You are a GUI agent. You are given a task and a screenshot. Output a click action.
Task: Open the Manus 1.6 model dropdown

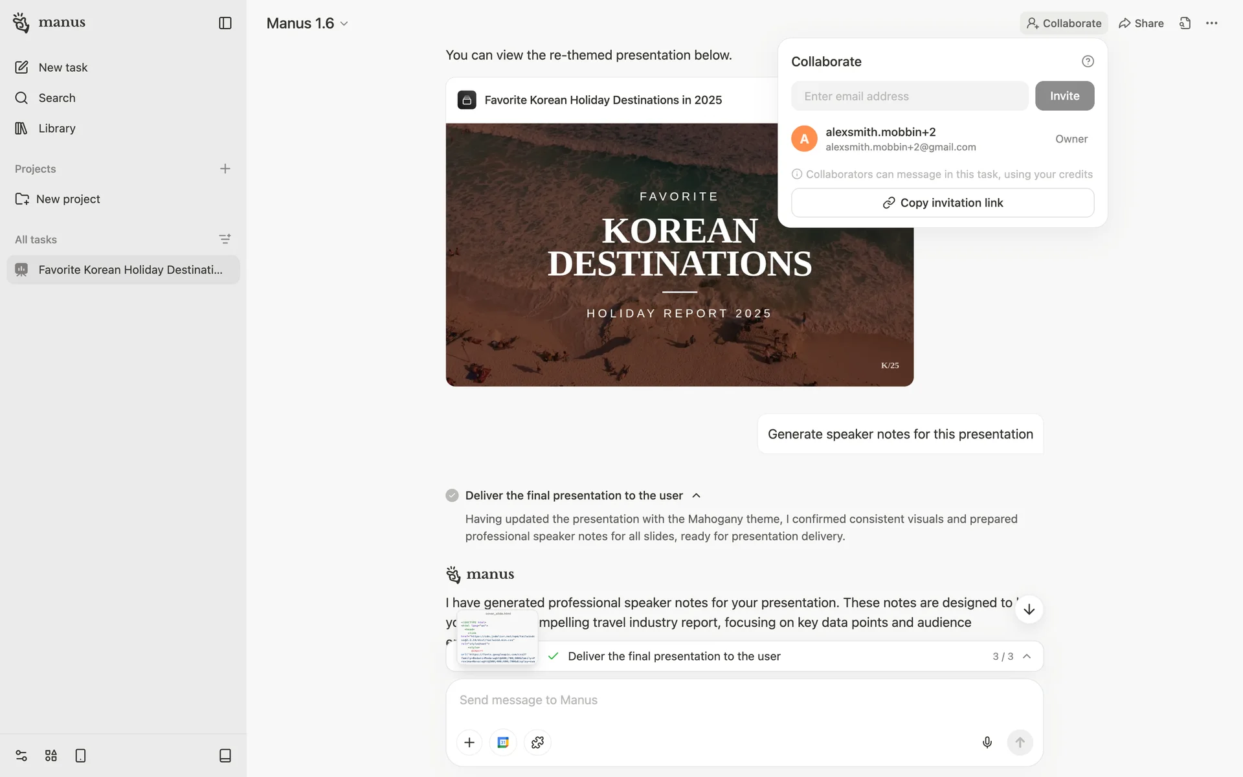pyautogui.click(x=308, y=23)
